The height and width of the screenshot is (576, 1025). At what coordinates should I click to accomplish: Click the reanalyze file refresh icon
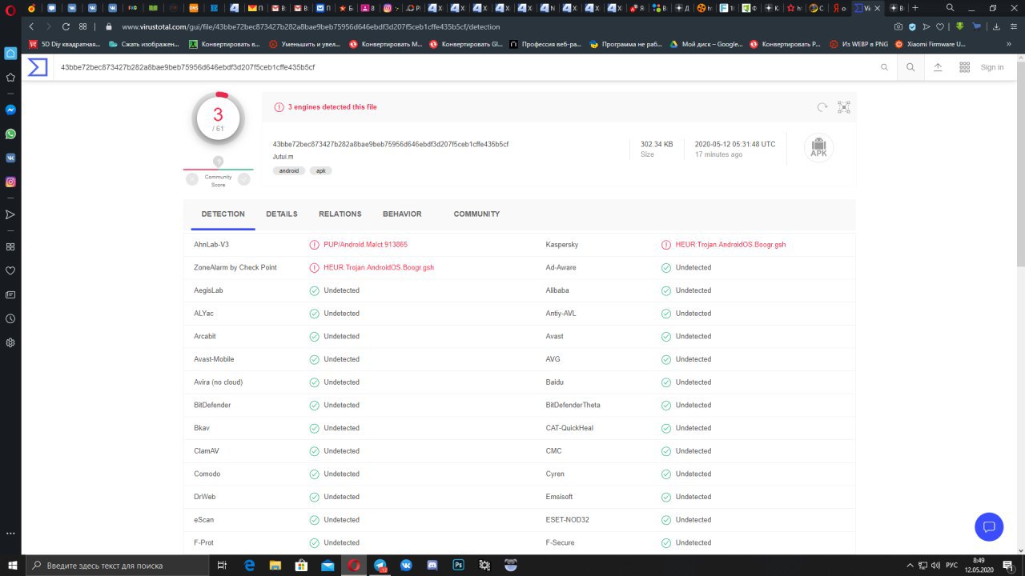822,107
